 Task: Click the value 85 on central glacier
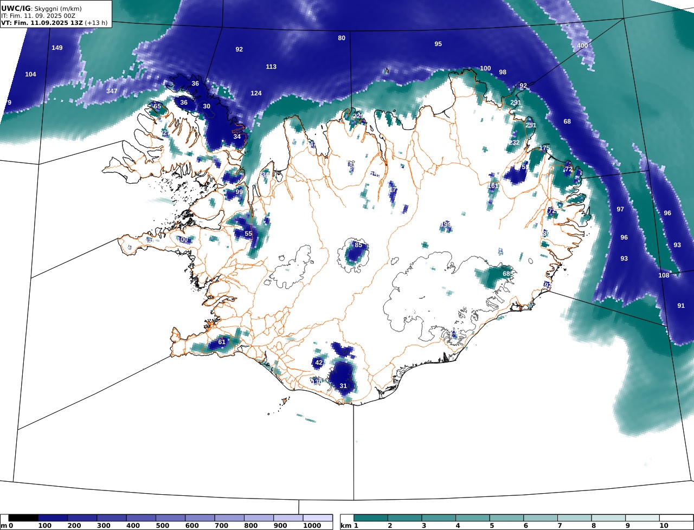pyautogui.click(x=358, y=245)
